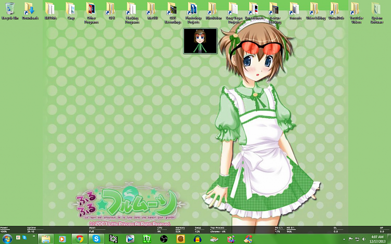Open the GFX folder shortcut
The height and width of the screenshot is (244, 391).
coord(112,11)
